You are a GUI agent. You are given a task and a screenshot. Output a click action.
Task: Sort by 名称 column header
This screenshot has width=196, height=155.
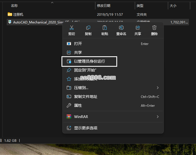coord(14,6)
